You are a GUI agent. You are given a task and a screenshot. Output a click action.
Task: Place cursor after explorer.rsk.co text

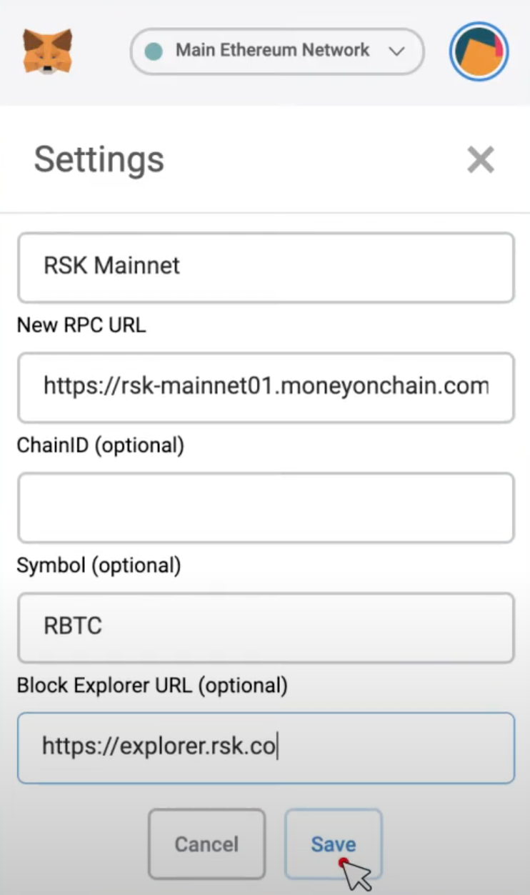276,746
